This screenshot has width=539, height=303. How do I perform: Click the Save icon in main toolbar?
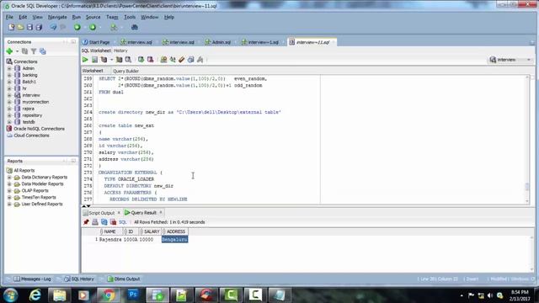30,27
